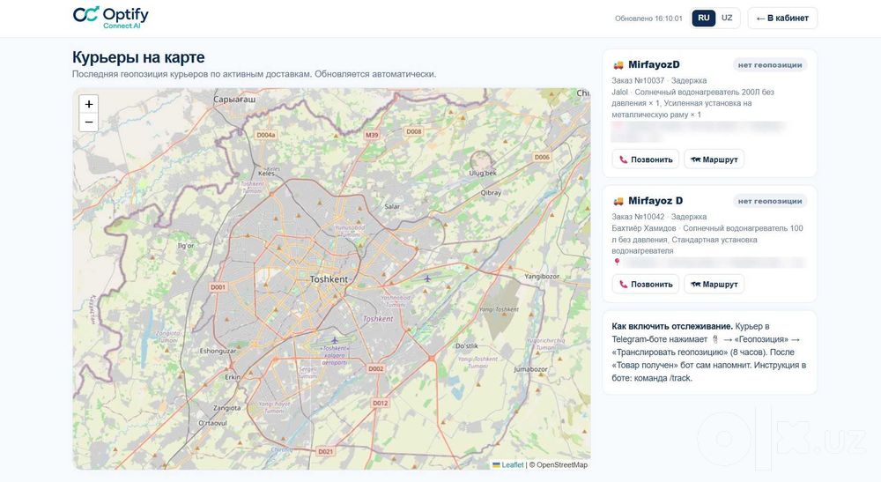Click the D006 road marker on map
The height and width of the screenshot is (482, 881).
(542, 158)
